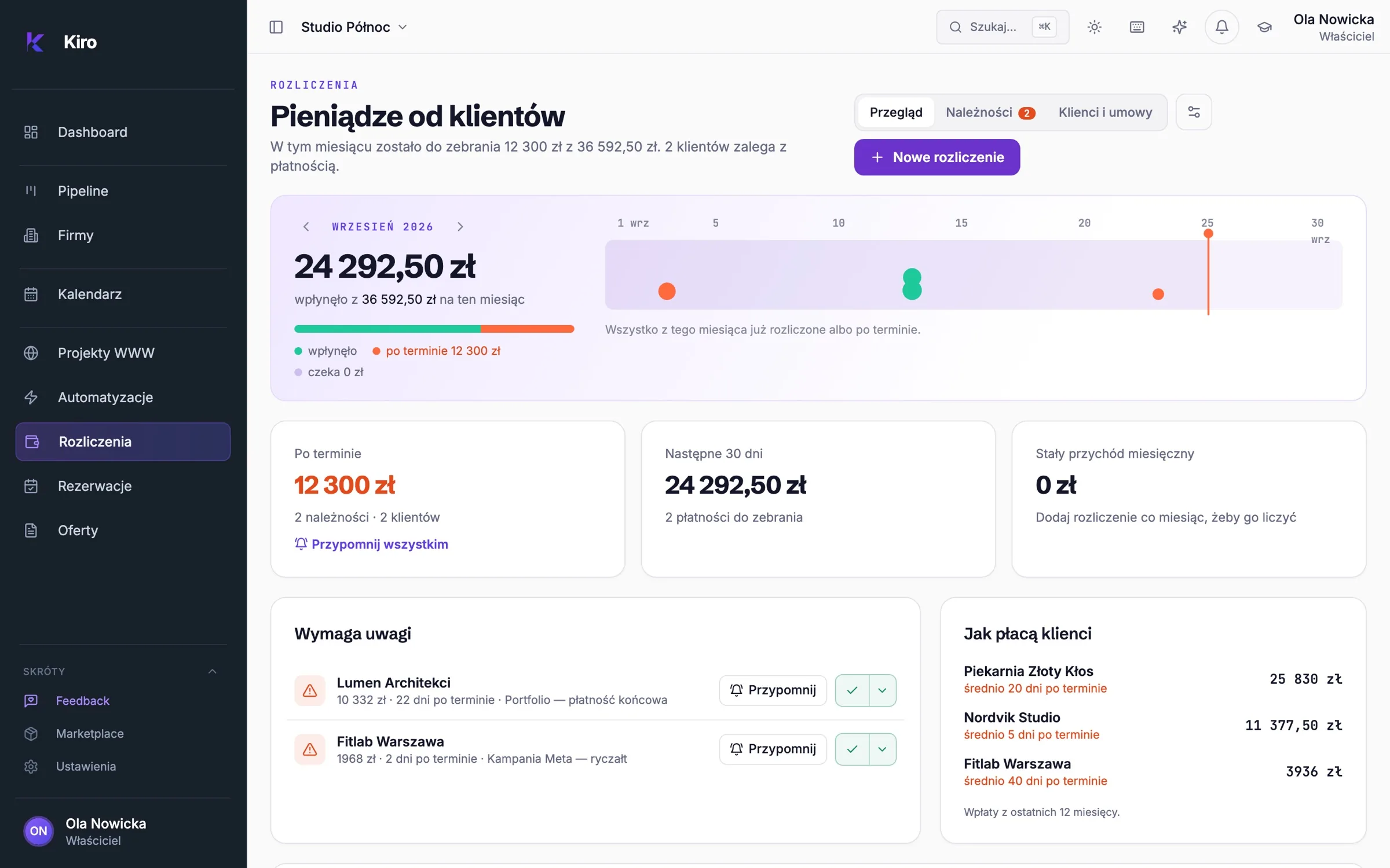
Task: Collapse the Skróty section chevron
Action: (212, 671)
